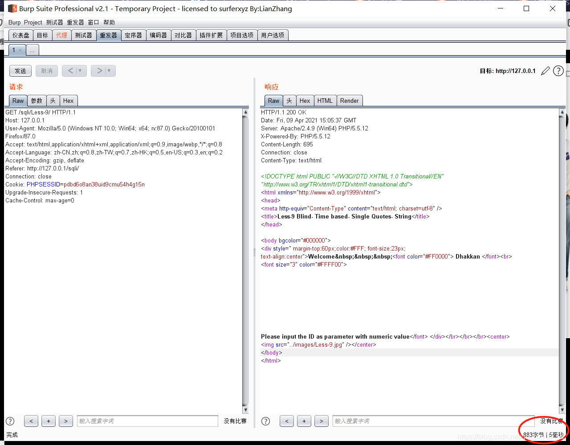
Task: Open the 项目选项 tab
Action: pyautogui.click(x=242, y=35)
